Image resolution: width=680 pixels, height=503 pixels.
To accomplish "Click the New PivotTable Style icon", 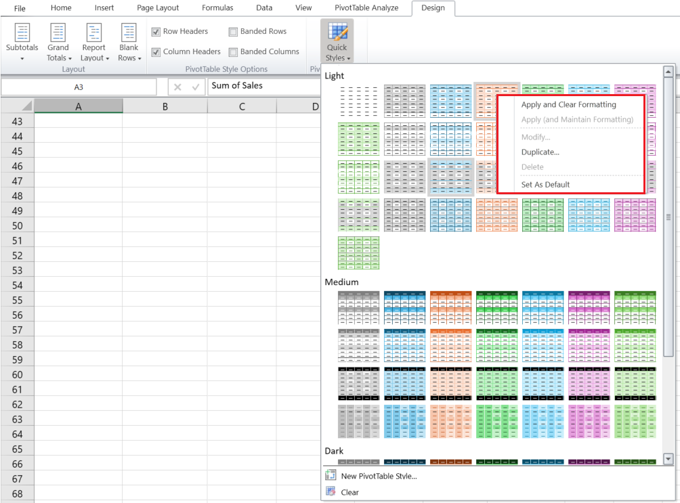I will [x=331, y=475].
